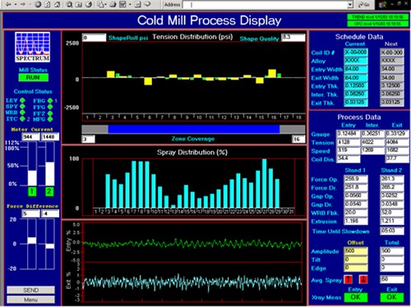This screenshot has height=307, width=411.
Task: Click the Home icon in the toolbar
Action: tap(57, 4)
